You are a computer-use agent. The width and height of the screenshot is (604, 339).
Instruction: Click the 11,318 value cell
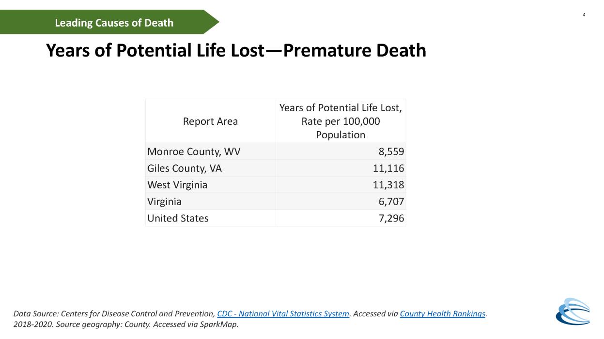341,185
